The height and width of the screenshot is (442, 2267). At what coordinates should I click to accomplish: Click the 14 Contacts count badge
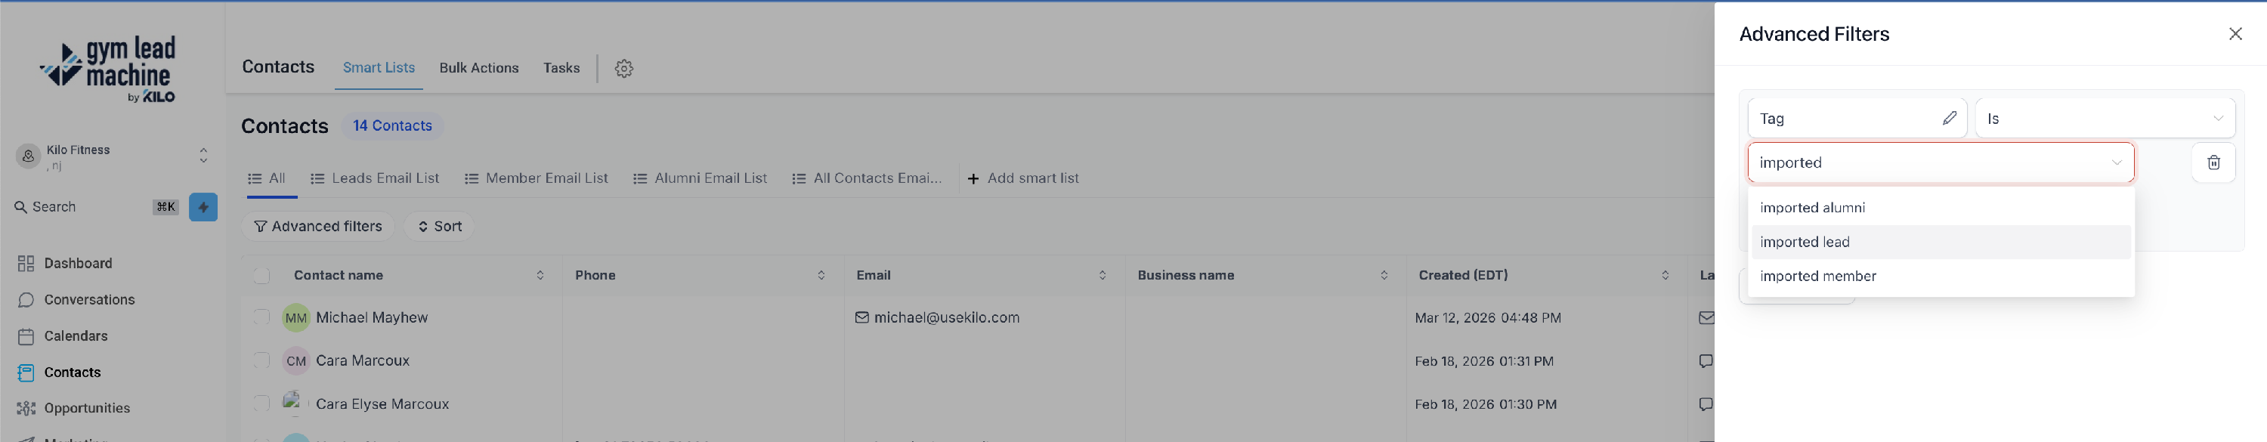392,126
